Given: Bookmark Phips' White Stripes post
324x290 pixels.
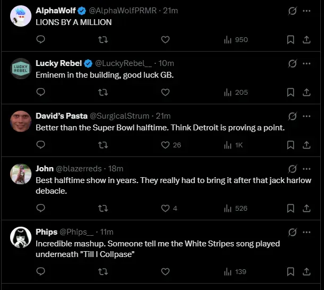Looking at the screenshot, I should point(290,271).
